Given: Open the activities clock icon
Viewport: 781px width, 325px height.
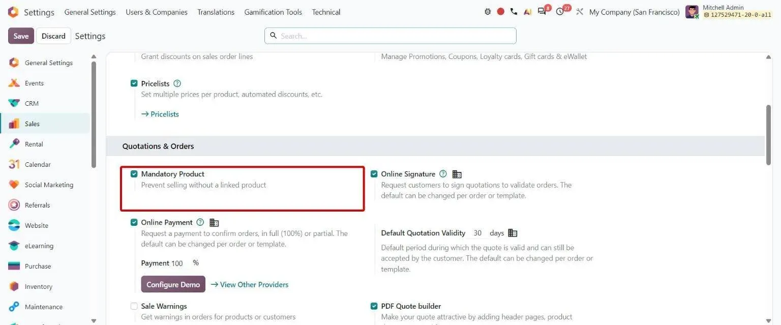Looking at the screenshot, I should [x=560, y=12].
